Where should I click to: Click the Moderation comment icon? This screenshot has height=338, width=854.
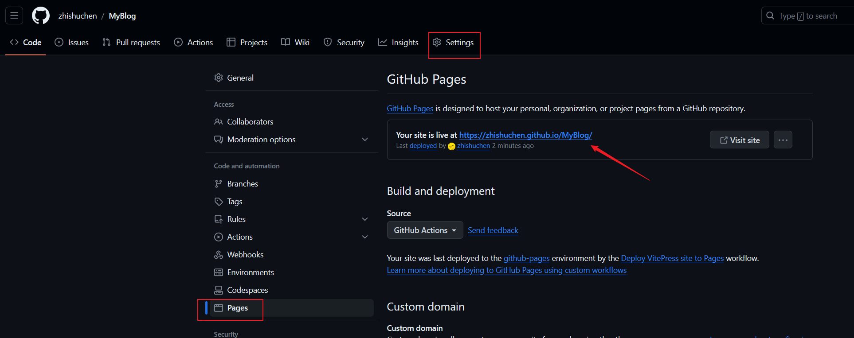click(x=219, y=140)
